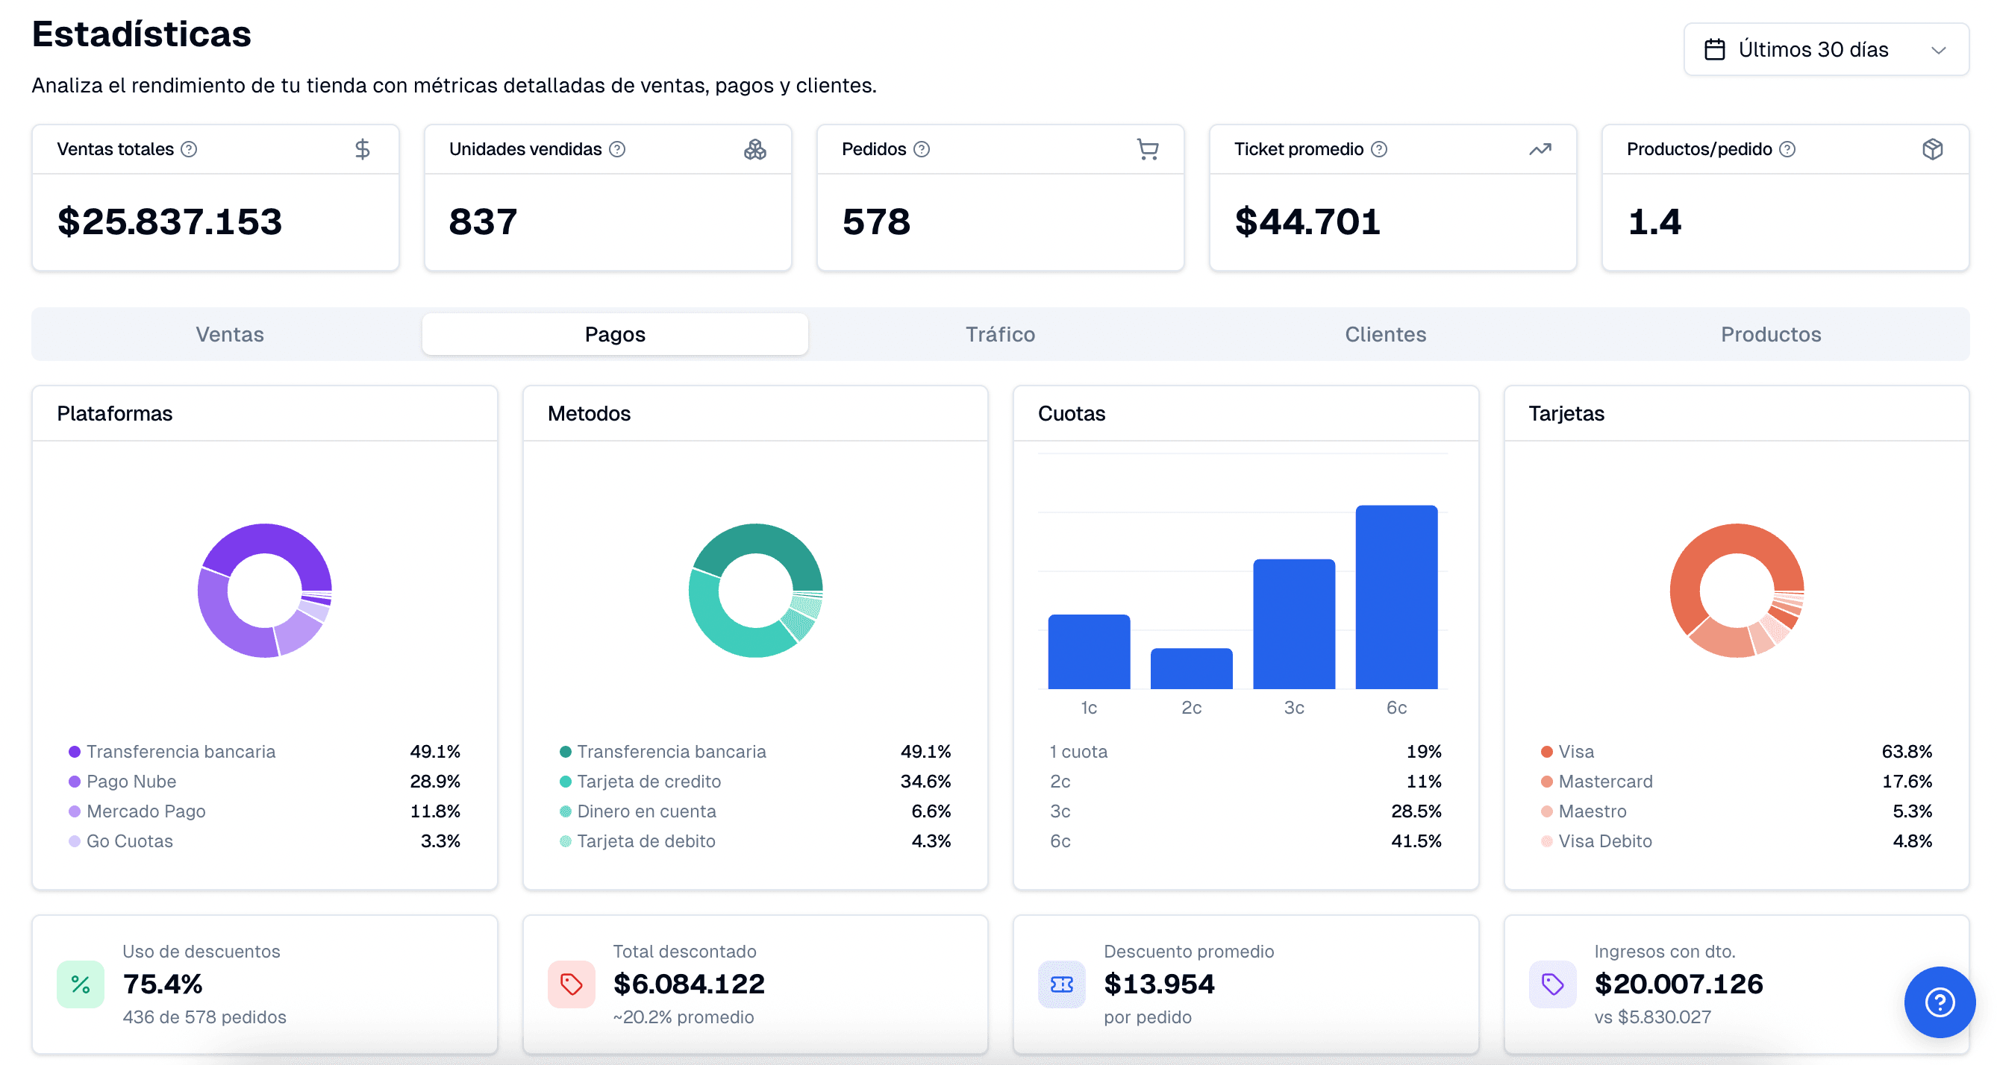
Task: Open the Tráfico tab
Action: (x=999, y=334)
